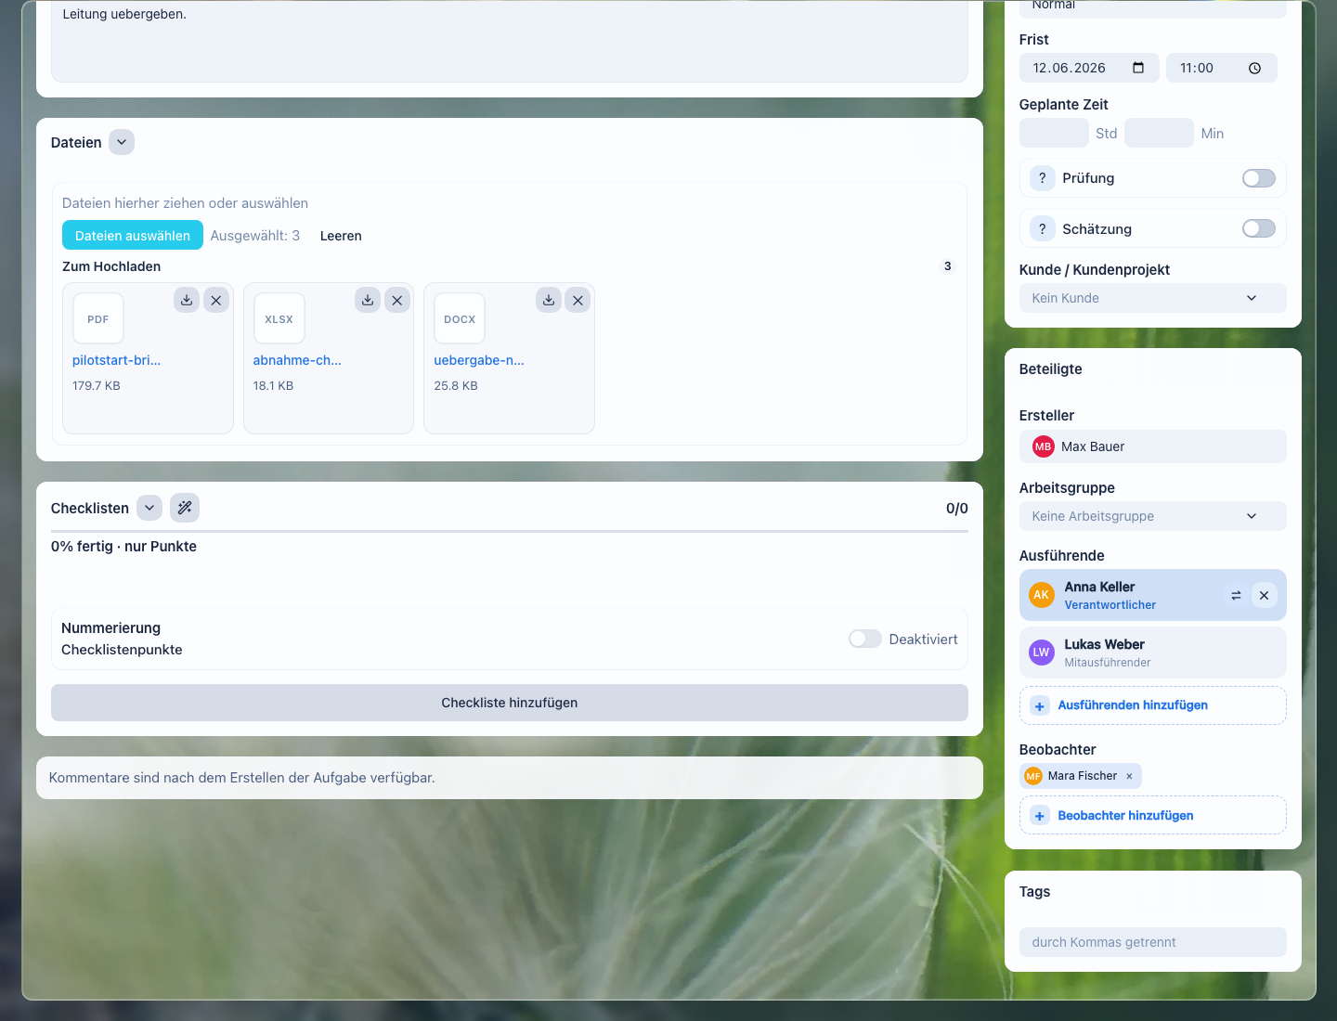Viewport: 1337px width, 1021px height.
Task: Expand the Checklisten chevron menu
Action: [x=149, y=508]
